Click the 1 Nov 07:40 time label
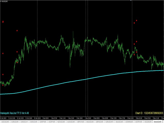 click(x=54, y=118)
